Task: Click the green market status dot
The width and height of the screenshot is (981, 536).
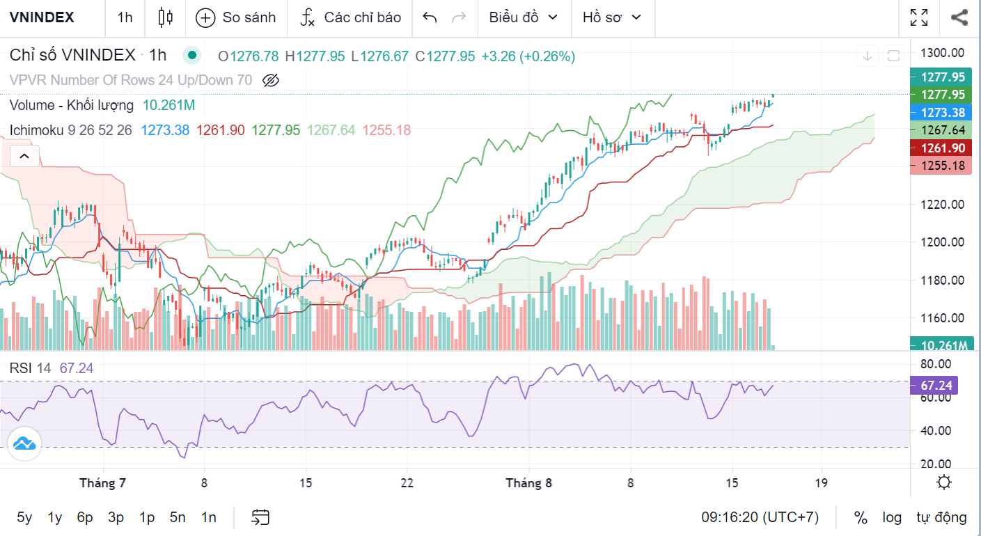Action: click(191, 56)
